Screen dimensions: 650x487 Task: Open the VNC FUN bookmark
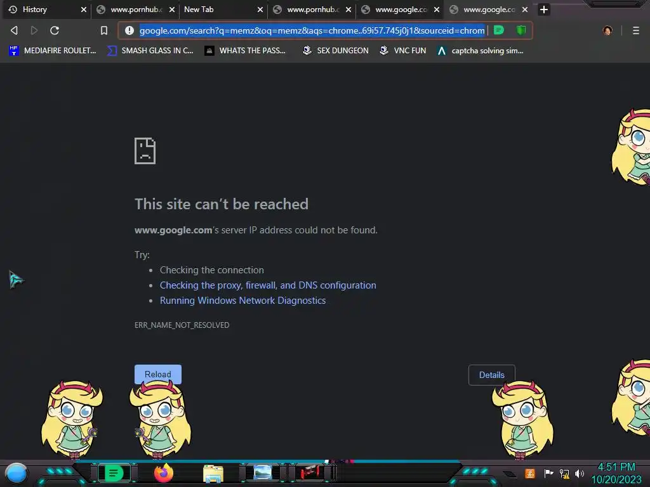click(402, 51)
